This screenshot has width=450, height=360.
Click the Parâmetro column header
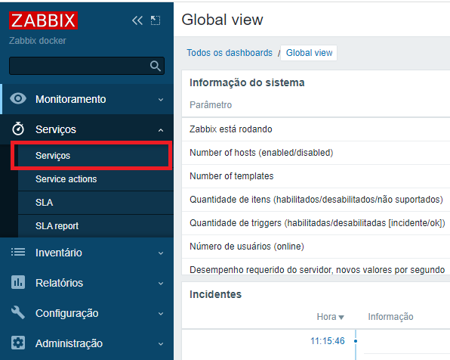(x=211, y=105)
